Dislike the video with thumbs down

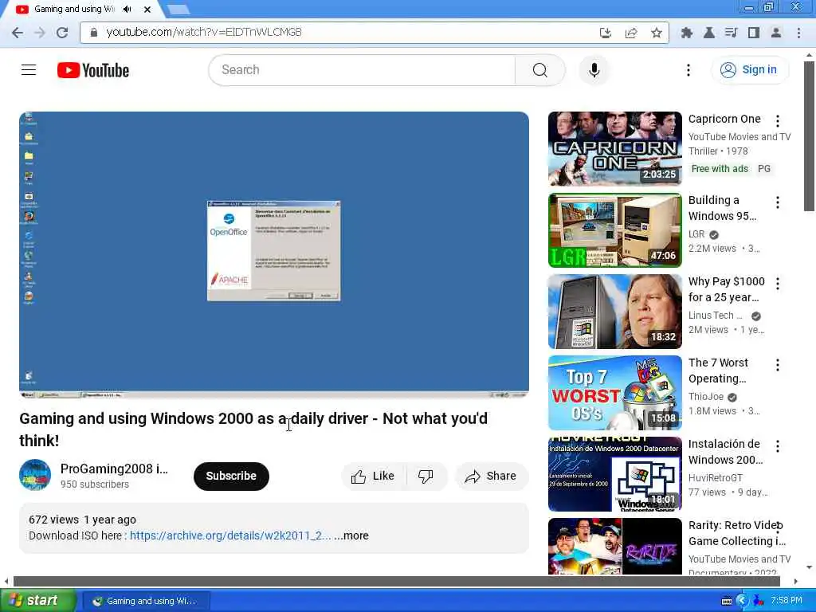click(426, 477)
